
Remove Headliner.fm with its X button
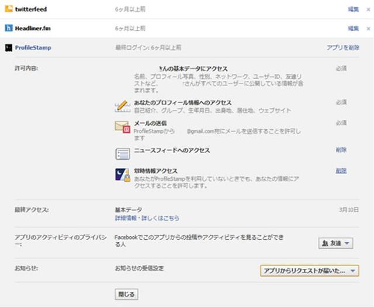click(368, 29)
